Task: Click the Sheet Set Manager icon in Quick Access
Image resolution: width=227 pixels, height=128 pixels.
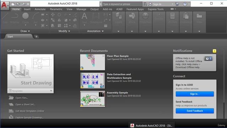Action: point(23,4)
